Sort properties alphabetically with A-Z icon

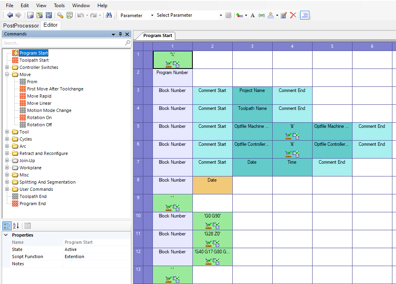pyautogui.click(x=16, y=226)
